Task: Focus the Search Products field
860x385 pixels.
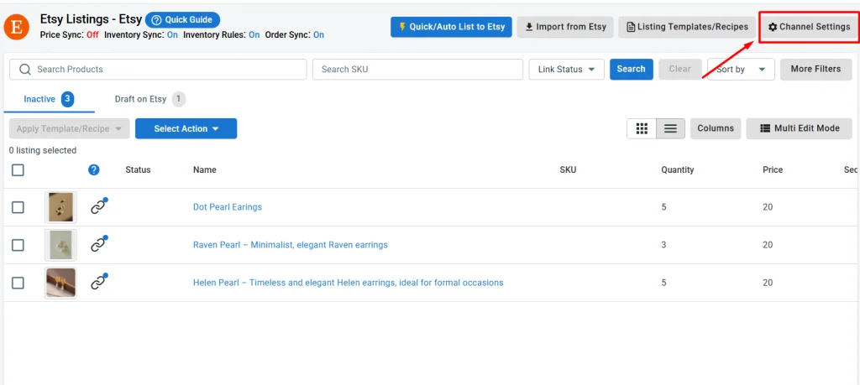Action: 158,70
